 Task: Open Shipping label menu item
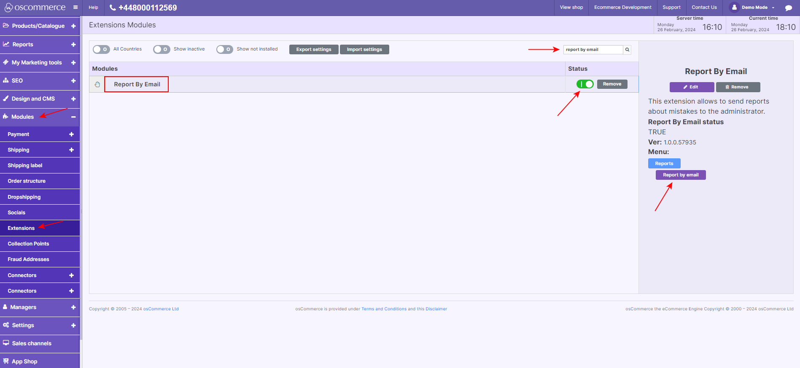(x=40, y=165)
